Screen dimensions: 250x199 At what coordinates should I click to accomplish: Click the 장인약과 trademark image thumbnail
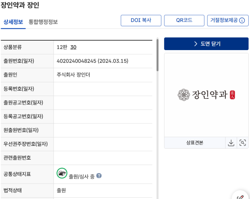(206, 95)
